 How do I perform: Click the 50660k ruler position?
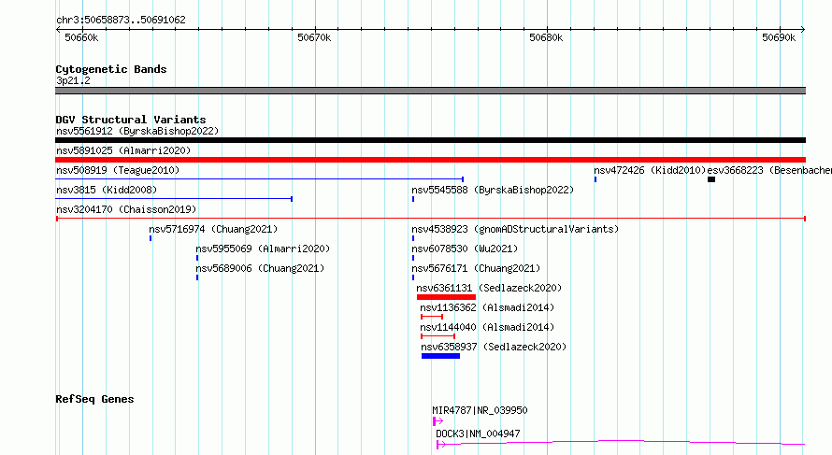[81, 37]
